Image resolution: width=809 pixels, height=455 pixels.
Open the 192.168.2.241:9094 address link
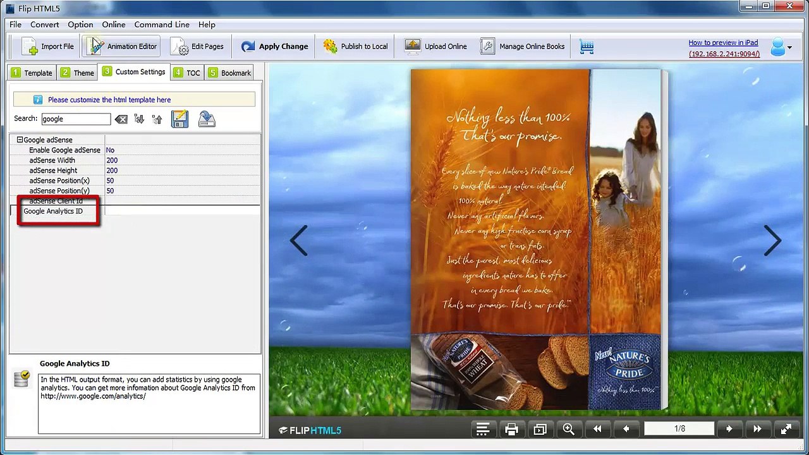tap(724, 54)
